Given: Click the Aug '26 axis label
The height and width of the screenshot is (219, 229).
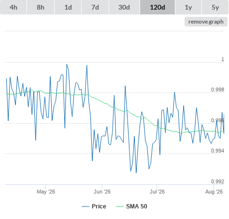Looking at the screenshot, I should pyautogui.click(x=214, y=192).
